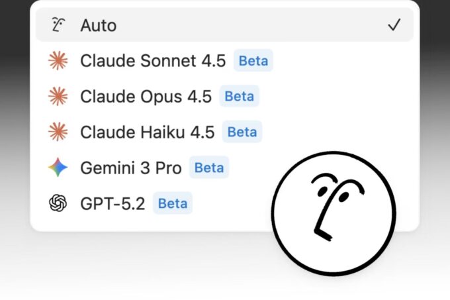
Task: Click the large circular AI face avatar
Action: pos(333,213)
